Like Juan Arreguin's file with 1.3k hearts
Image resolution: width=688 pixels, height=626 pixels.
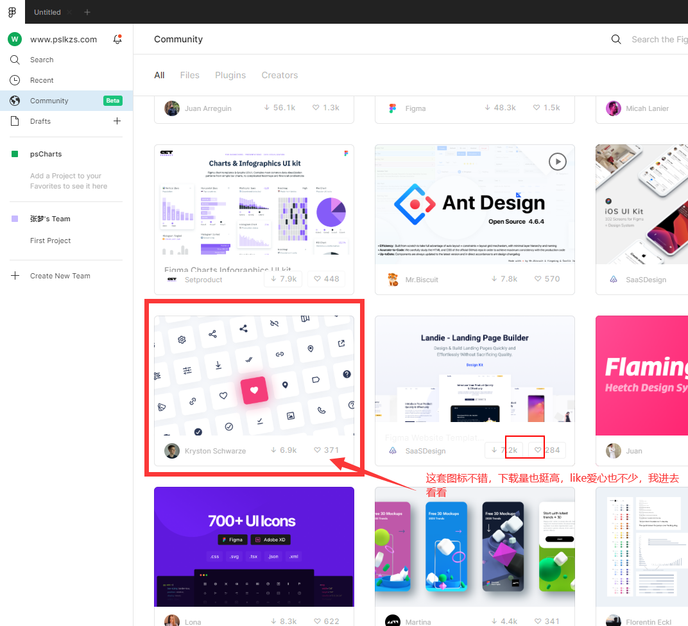pyautogui.click(x=326, y=107)
